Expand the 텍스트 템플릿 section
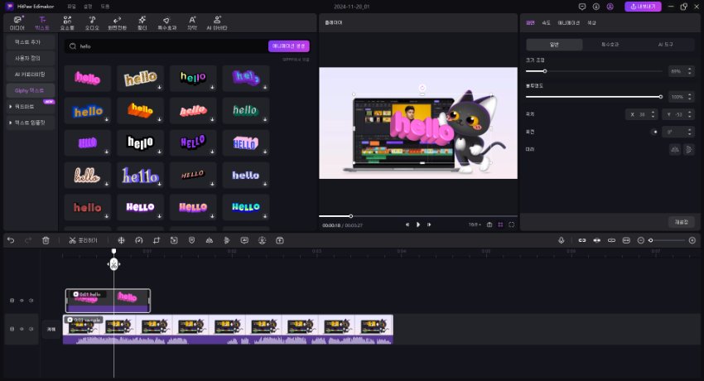 31,123
